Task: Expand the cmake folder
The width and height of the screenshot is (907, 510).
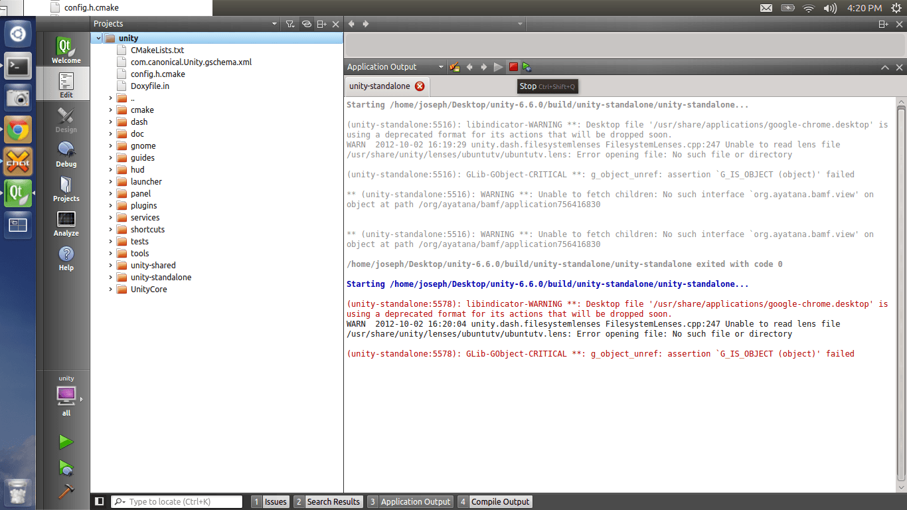Action: coord(111,110)
